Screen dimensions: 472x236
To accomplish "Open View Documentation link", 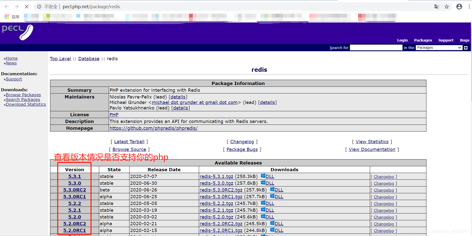I will (x=372, y=149).
